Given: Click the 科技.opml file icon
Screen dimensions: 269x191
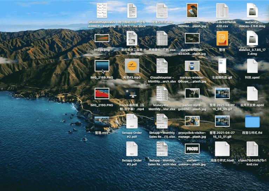Looking at the screenshot, I should pyautogui.click(x=252, y=66).
